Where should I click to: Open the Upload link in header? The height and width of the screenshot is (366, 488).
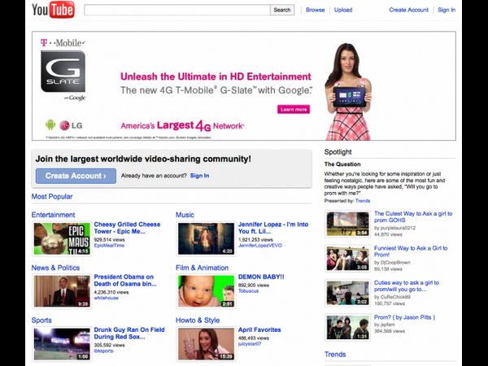[343, 10]
